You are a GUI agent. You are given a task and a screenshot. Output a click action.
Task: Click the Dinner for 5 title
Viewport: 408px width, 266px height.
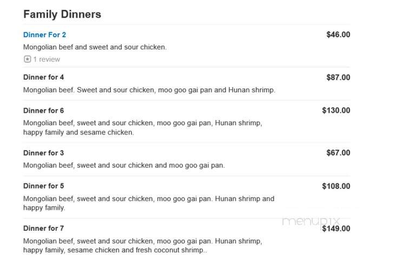click(x=43, y=186)
